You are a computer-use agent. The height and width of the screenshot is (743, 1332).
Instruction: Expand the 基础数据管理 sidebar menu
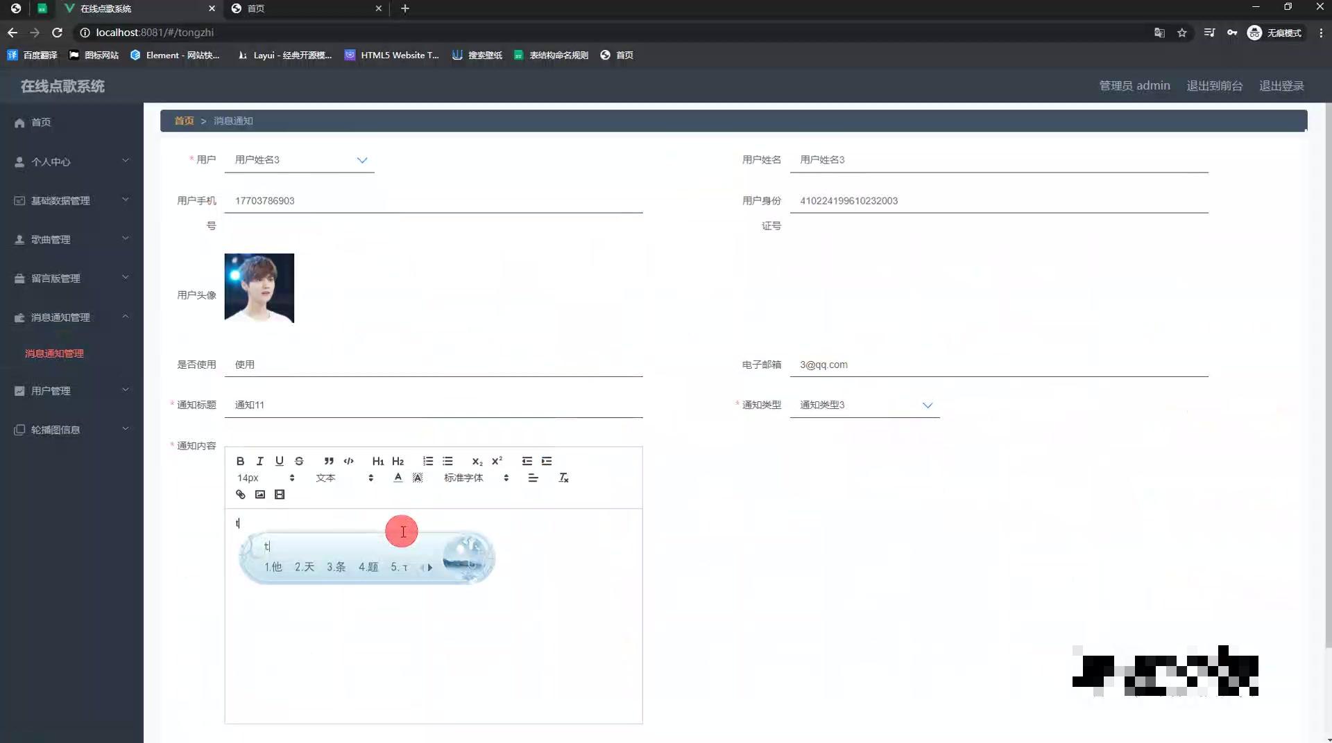click(71, 200)
